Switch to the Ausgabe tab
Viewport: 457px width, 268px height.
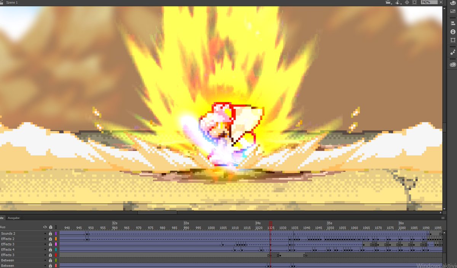tap(14, 218)
